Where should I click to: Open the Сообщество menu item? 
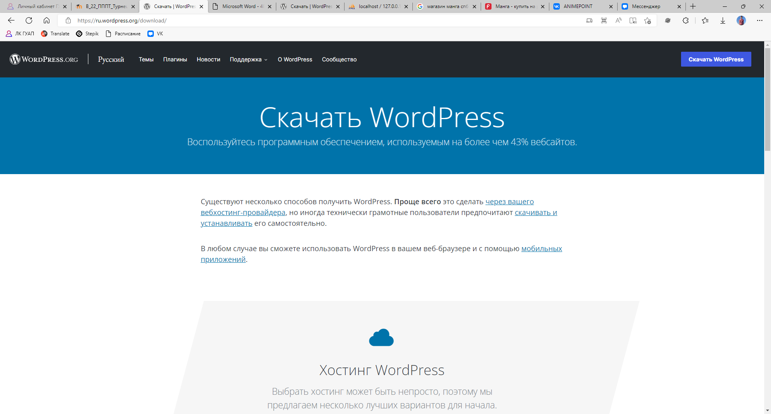339,59
